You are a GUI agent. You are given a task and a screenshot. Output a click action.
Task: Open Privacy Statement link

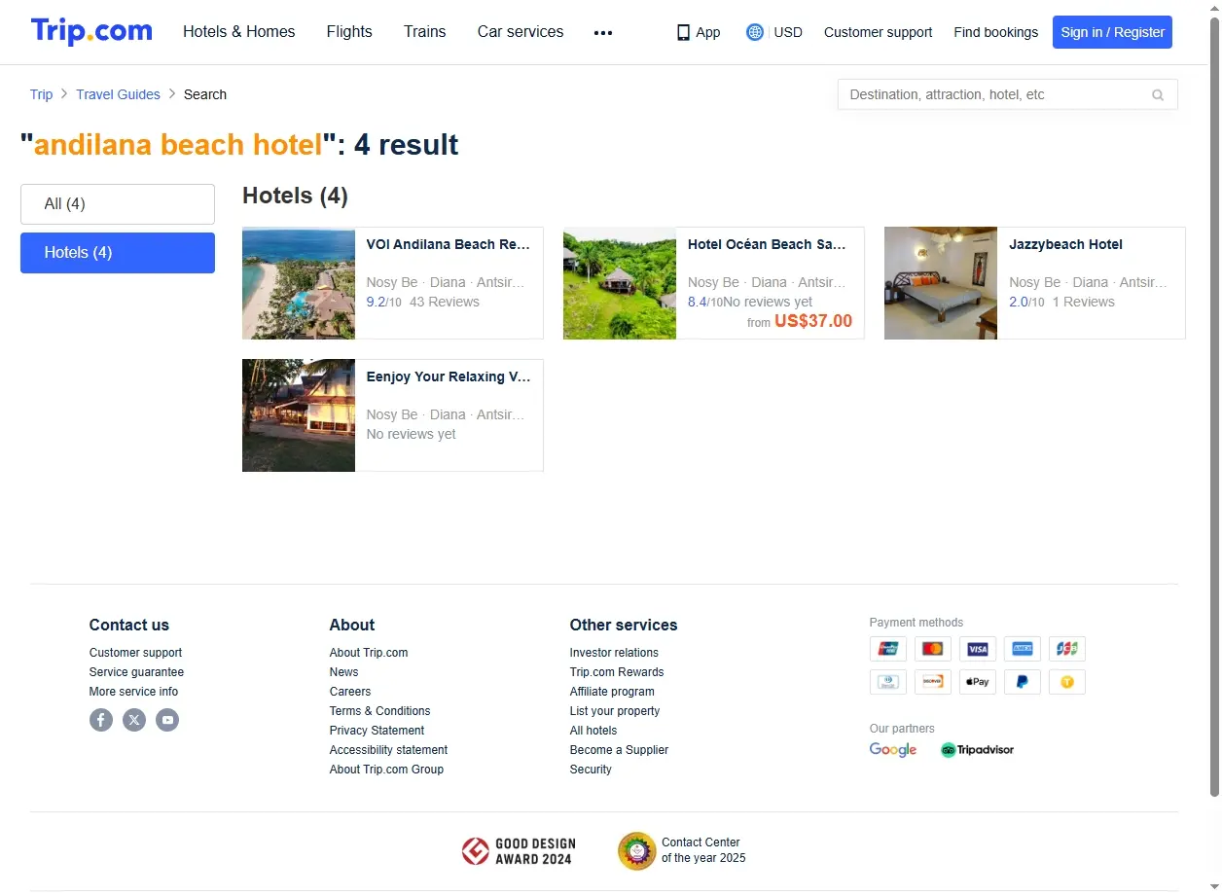[377, 731]
